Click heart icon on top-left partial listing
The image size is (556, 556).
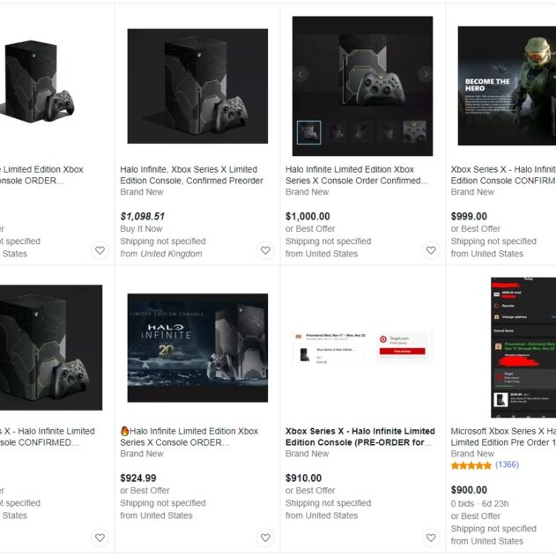[x=100, y=250]
